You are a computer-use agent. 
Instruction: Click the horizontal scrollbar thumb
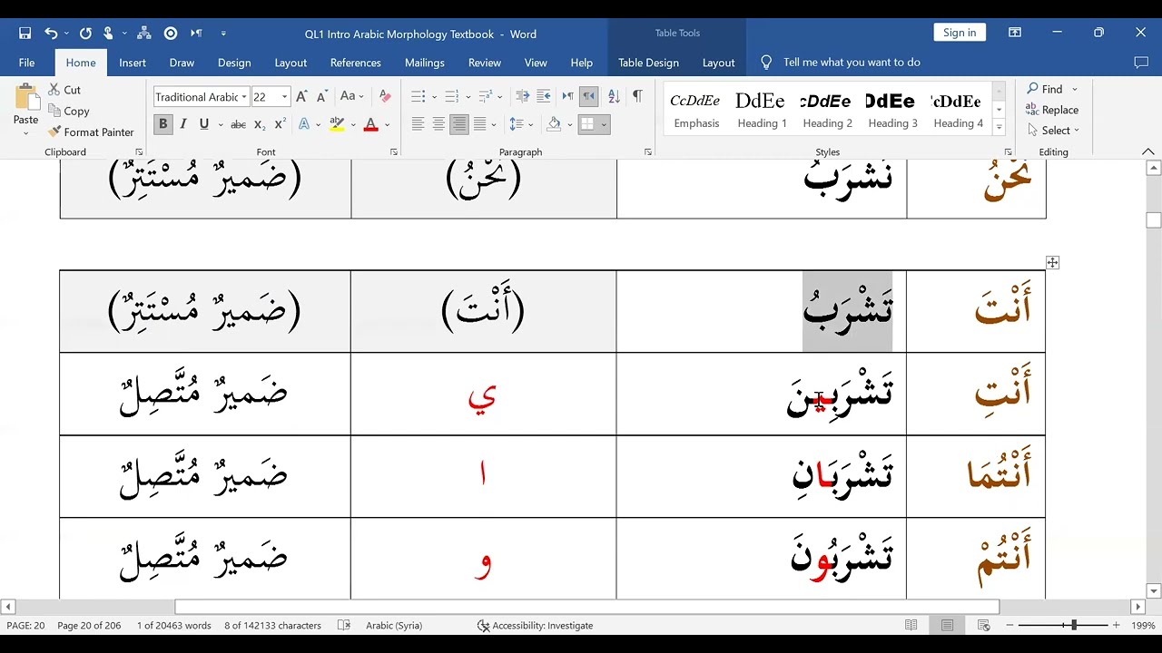point(587,607)
